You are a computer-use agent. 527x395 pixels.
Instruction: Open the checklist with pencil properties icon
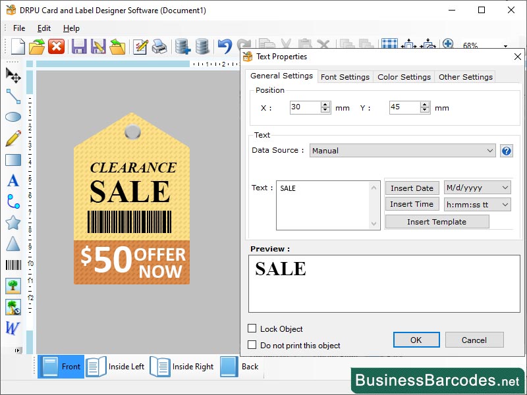(140, 46)
